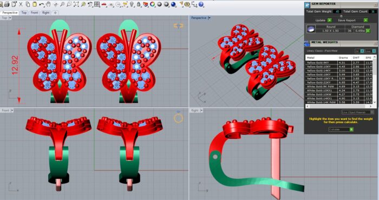Click the Print icon in toolbar
The image size is (379, 200).
6,4
